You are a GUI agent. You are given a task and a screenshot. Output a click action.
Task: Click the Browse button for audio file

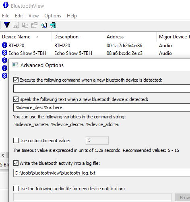pyautogui.click(x=182, y=198)
